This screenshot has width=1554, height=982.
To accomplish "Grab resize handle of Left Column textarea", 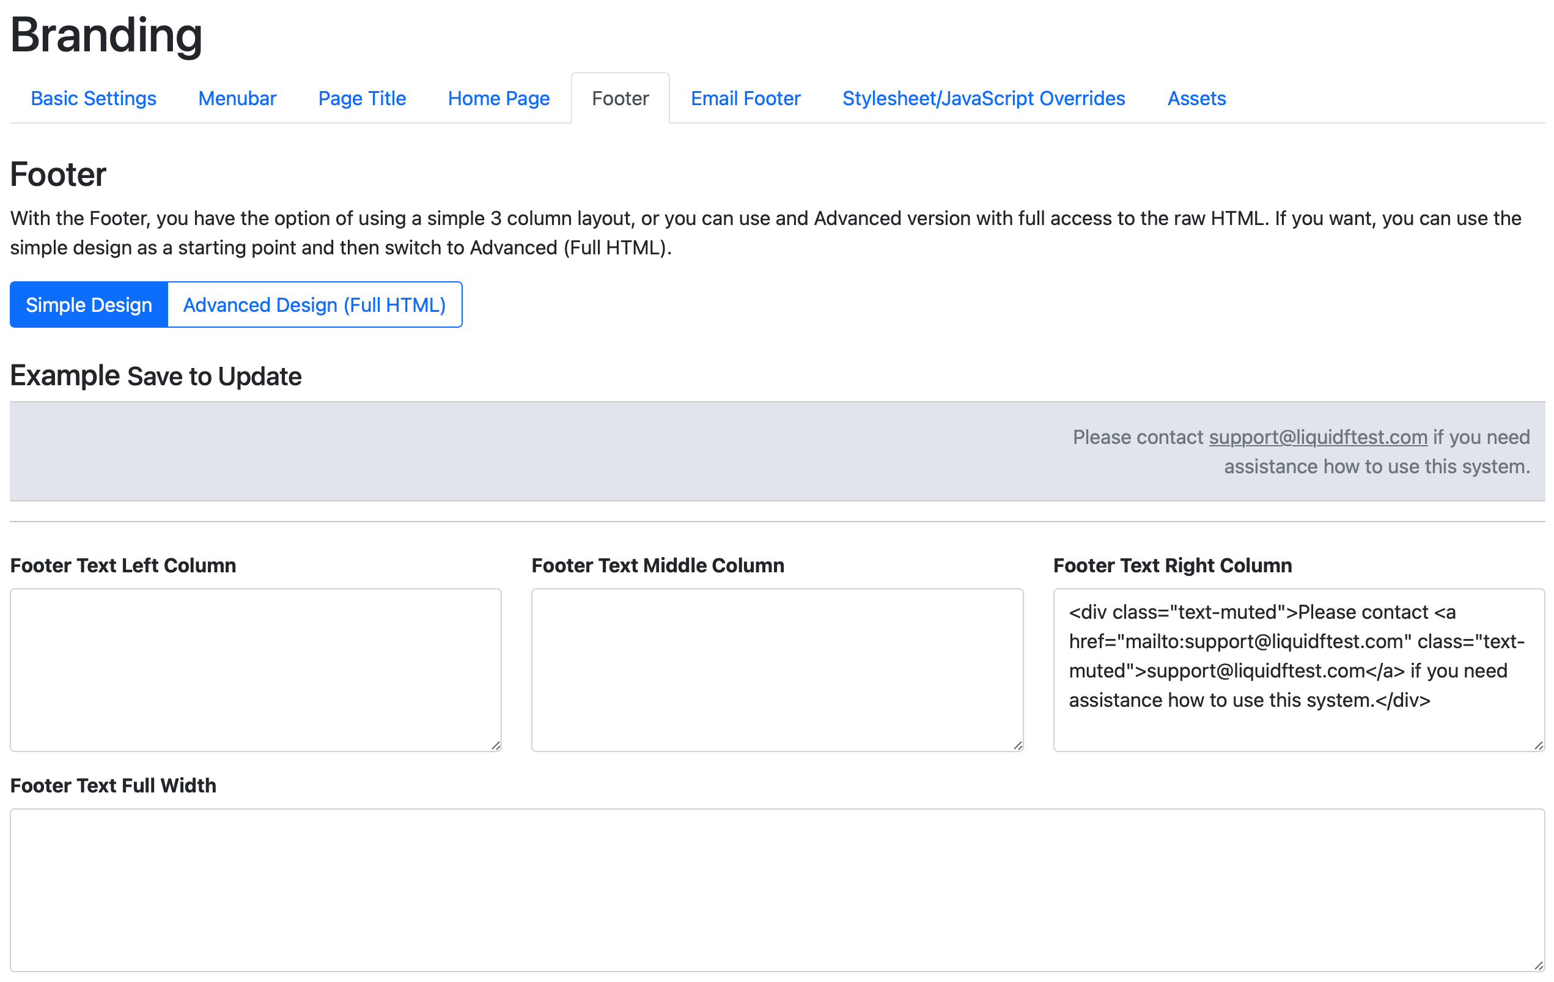I will click(496, 746).
